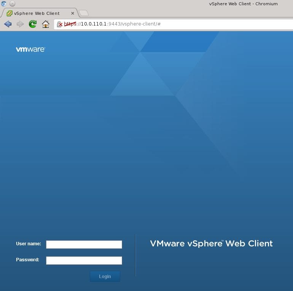
Task: Click the 'User name:' label
Action: click(29, 244)
